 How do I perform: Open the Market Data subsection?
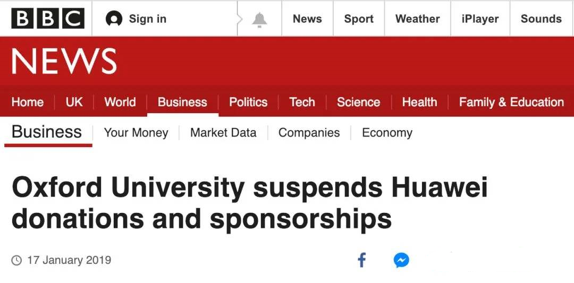223,132
